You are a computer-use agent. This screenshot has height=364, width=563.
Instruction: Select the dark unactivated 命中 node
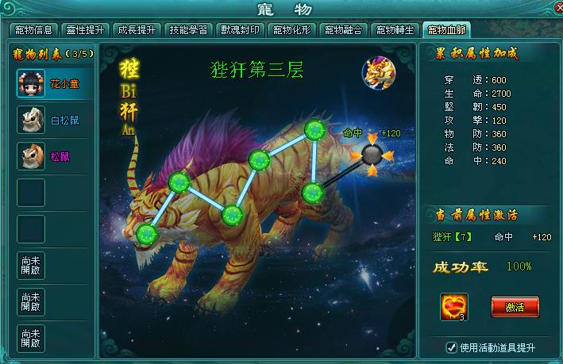[x=372, y=155]
